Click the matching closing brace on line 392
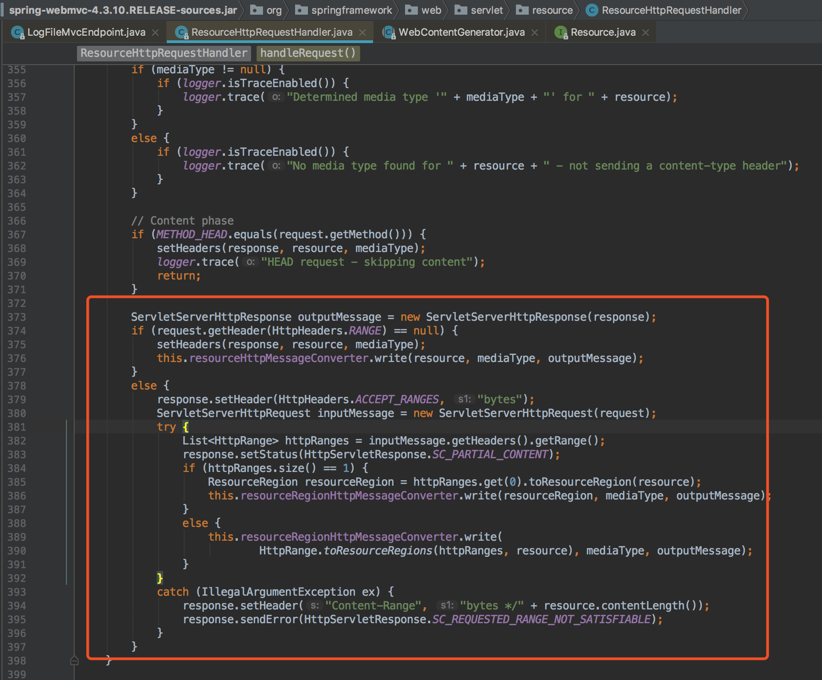This screenshot has height=680, width=822. click(160, 578)
